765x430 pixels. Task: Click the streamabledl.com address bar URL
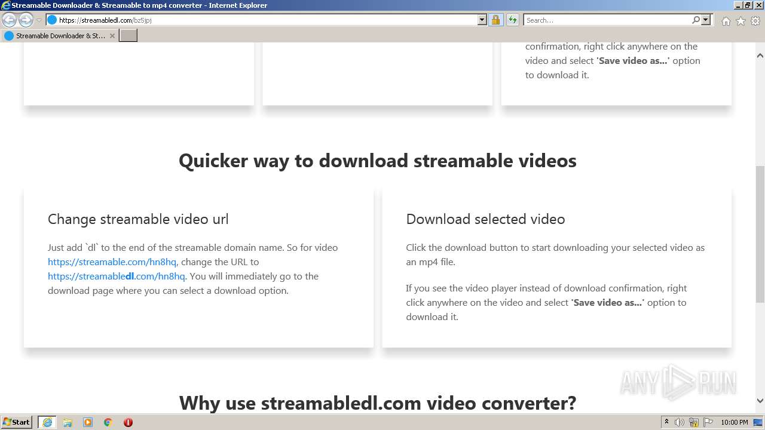coord(105,20)
